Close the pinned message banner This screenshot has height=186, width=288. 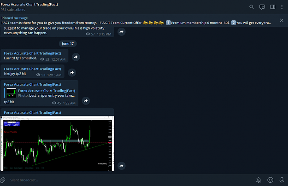pyautogui.click(x=282, y=20)
